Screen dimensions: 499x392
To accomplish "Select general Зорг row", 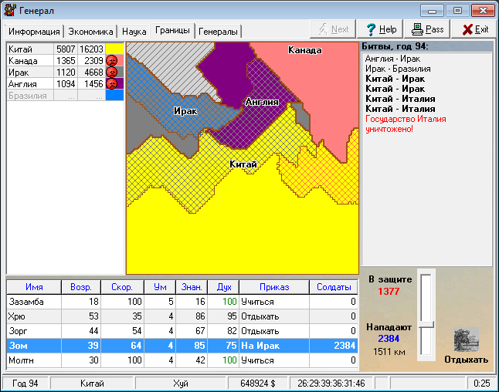I will coord(182,331).
